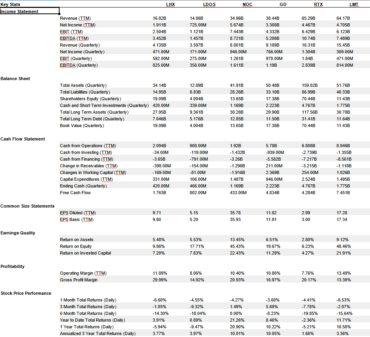Click Operating Margin (TTM) label
370x337 pixels.
click(83, 273)
